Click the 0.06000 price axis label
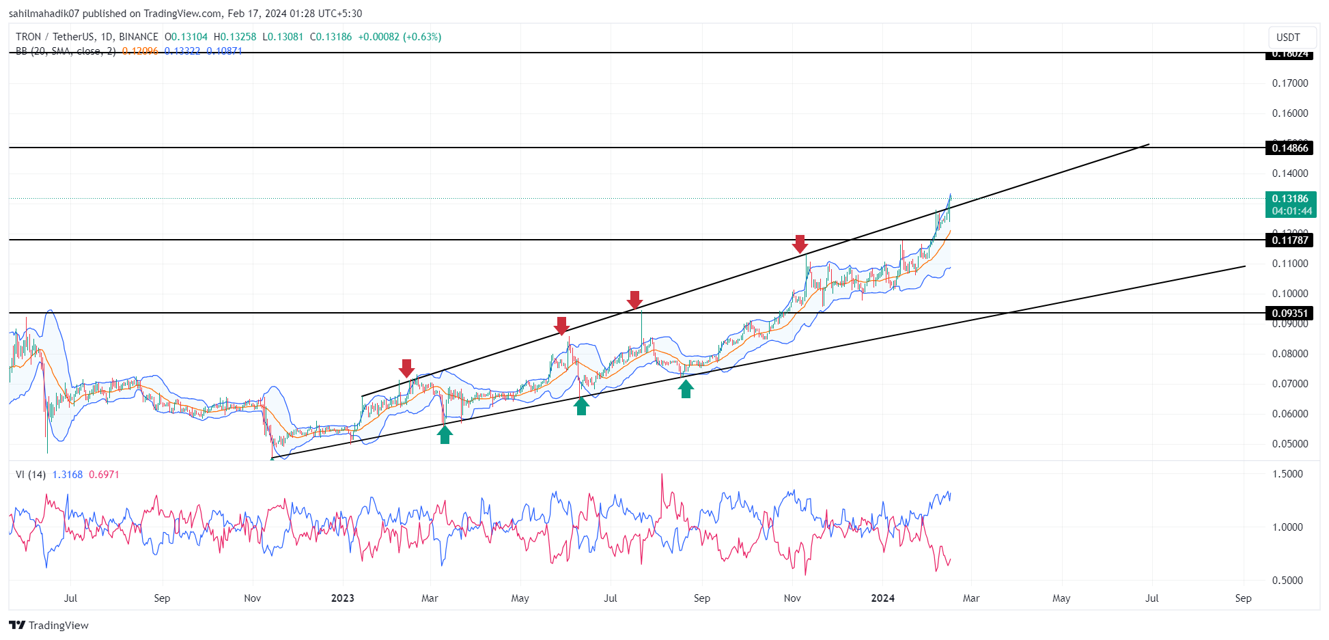Viewport: 1329px width, 640px height. click(x=1290, y=414)
